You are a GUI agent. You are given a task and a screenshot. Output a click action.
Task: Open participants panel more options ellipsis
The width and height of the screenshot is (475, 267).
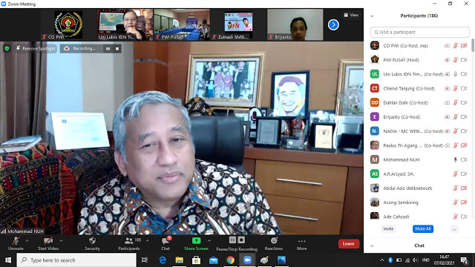pos(454,229)
